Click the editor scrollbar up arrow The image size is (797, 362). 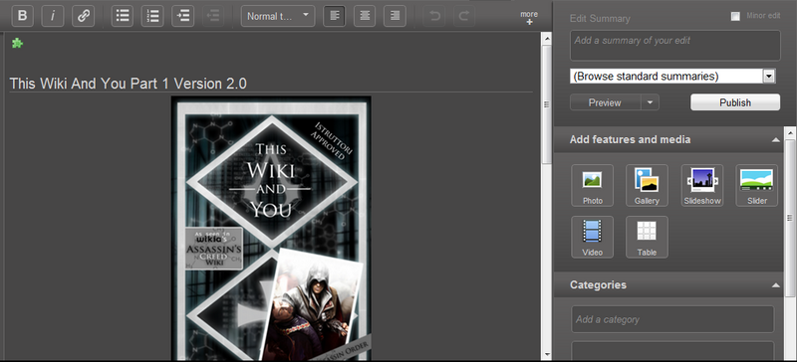pyautogui.click(x=547, y=38)
